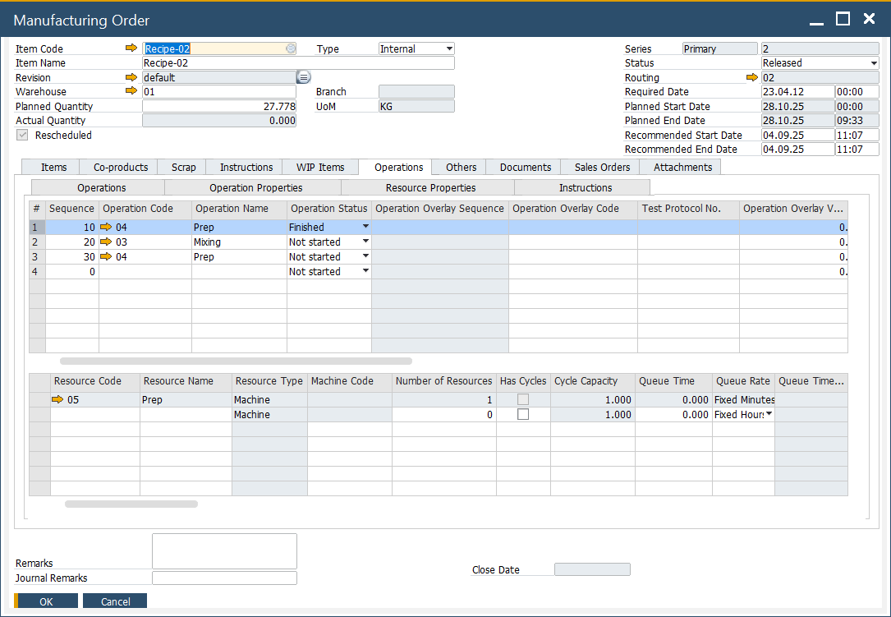Click link arrow for Resource Code 05
This screenshot has width=891, height=617.
pyautogui.click(x=57, y=400)
